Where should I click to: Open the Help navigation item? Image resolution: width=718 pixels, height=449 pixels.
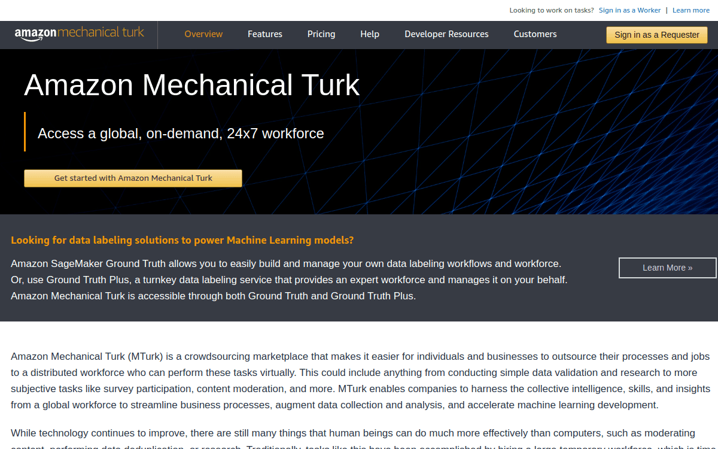[x=370, y=34]
